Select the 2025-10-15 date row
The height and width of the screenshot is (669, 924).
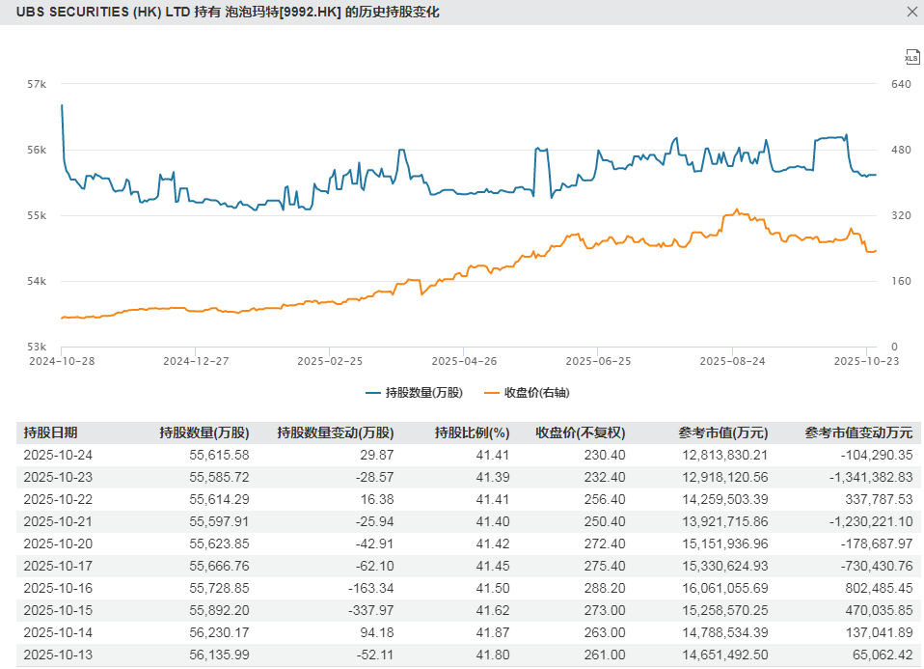[58, 610]
